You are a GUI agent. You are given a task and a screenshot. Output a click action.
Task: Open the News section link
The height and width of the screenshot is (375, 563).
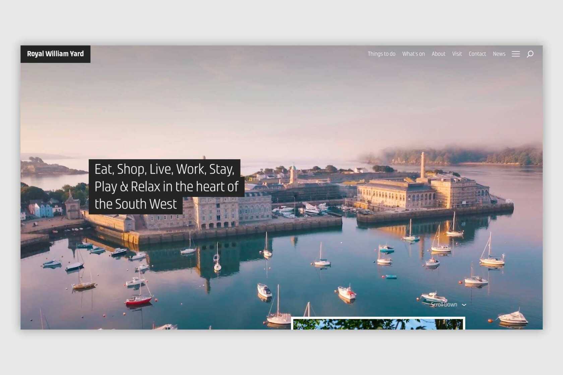point(499,54)
